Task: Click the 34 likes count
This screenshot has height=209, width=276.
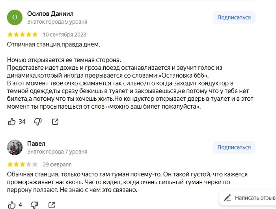Action: 22,122
